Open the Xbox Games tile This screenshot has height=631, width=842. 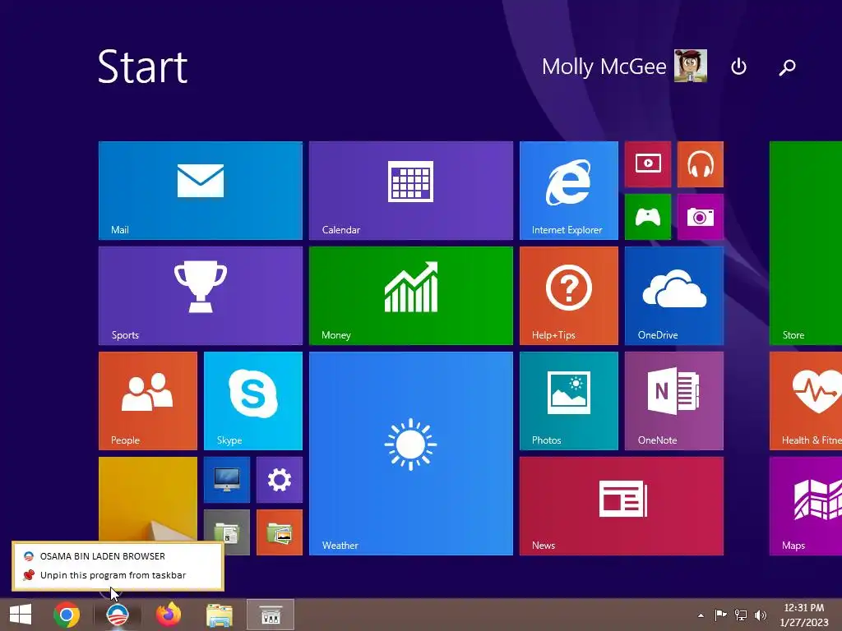pyautogui.click(x=648, y=217)
